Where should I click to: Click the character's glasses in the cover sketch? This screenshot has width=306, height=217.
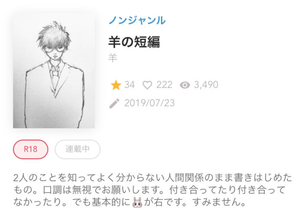tap(54, 48)
